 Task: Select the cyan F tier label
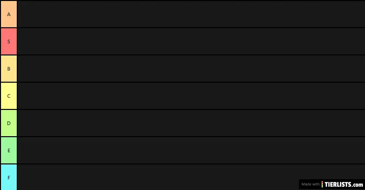(9, 178)
